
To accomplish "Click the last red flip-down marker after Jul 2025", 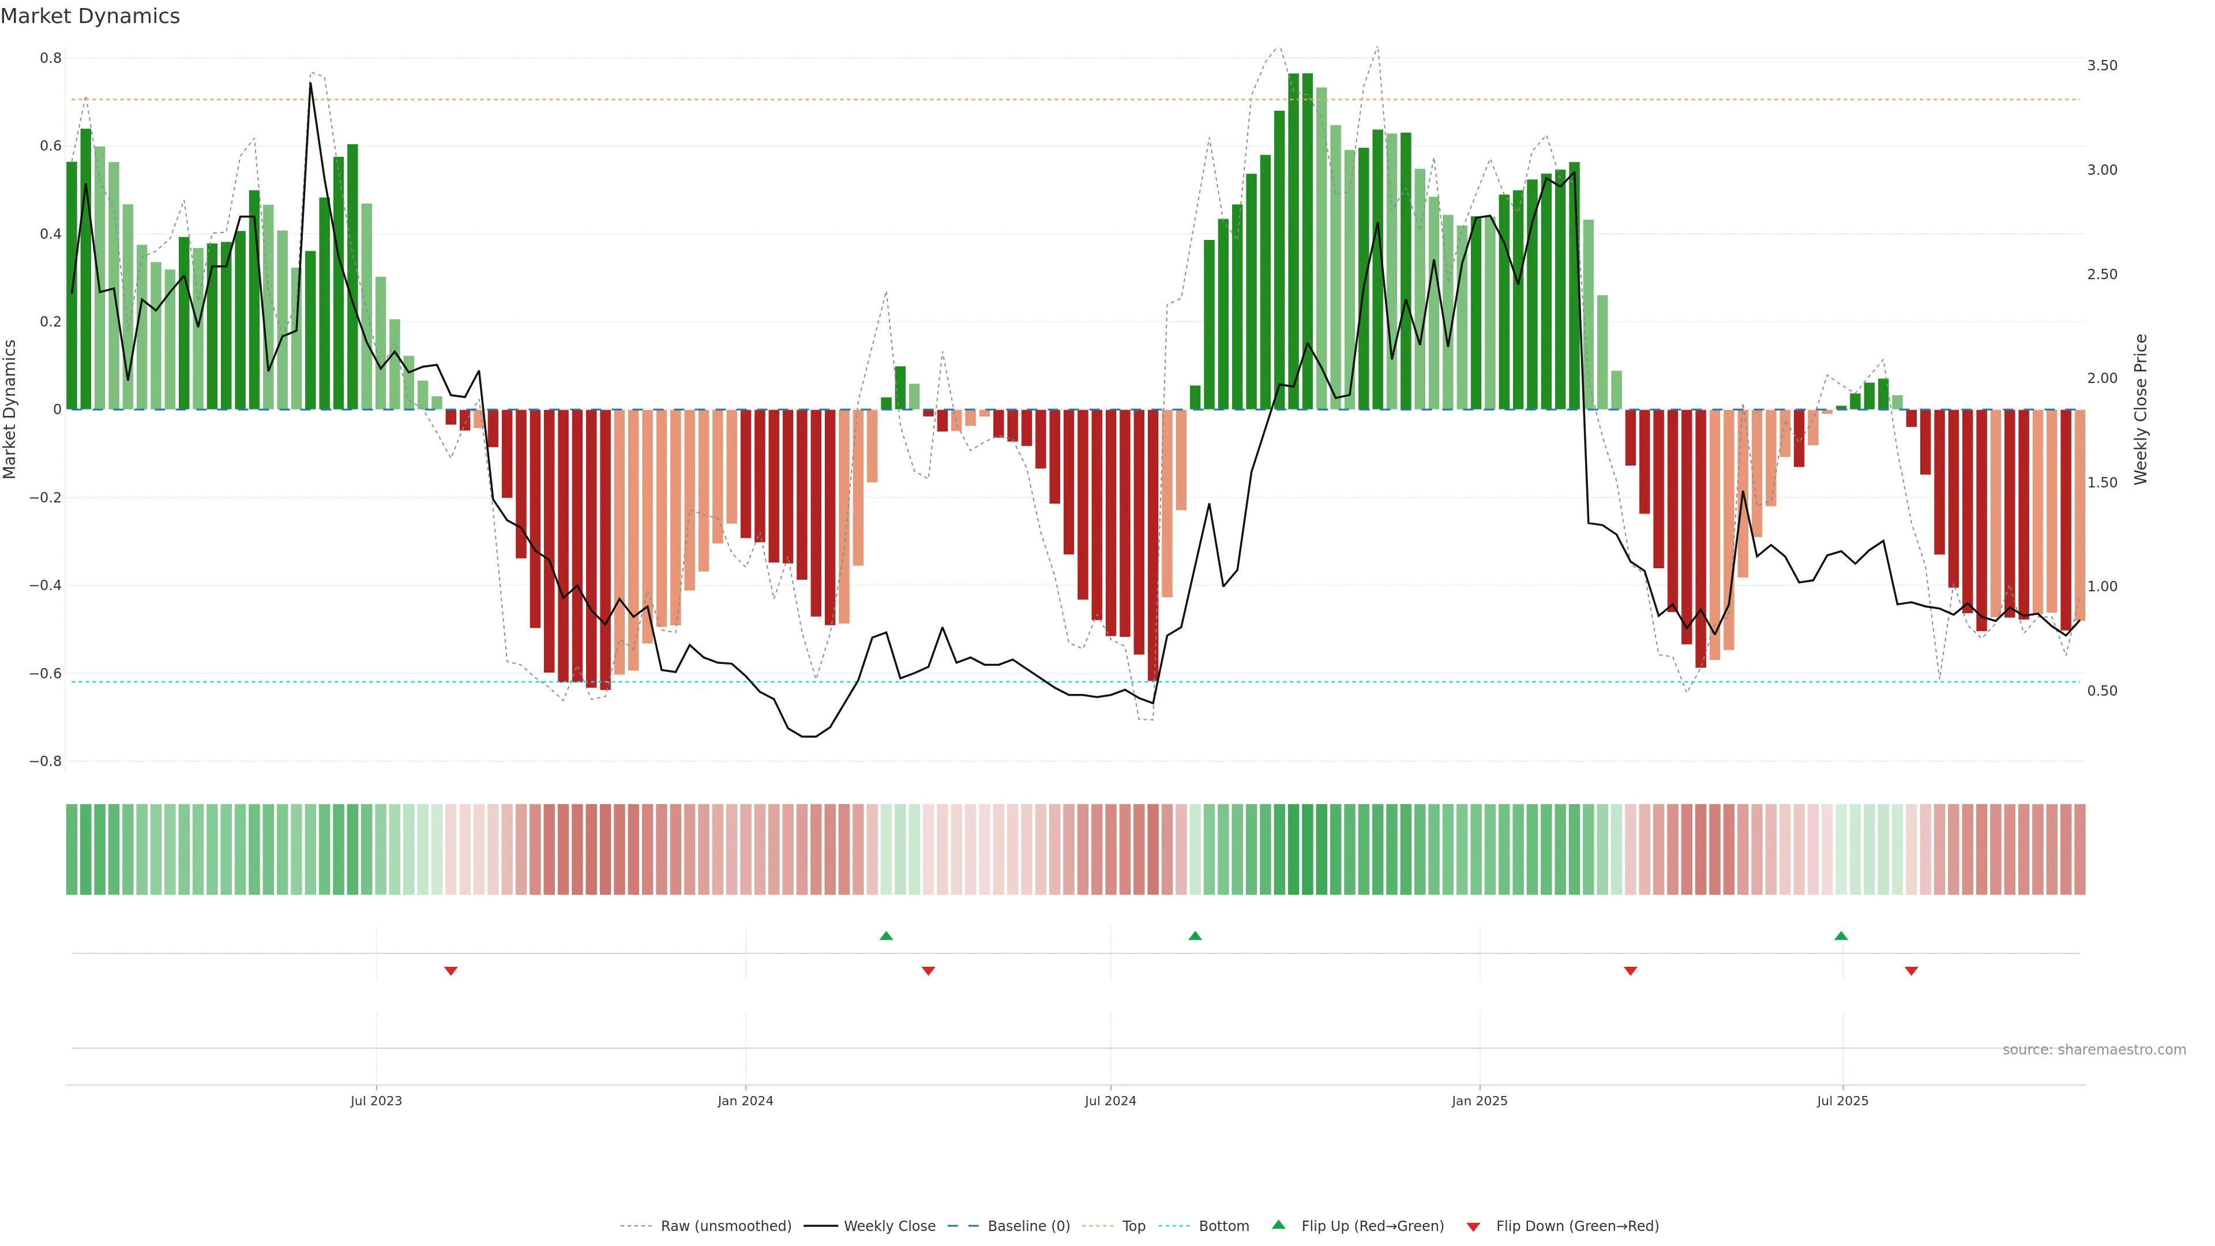I will pyautogui.click(x=1912, y=971).
